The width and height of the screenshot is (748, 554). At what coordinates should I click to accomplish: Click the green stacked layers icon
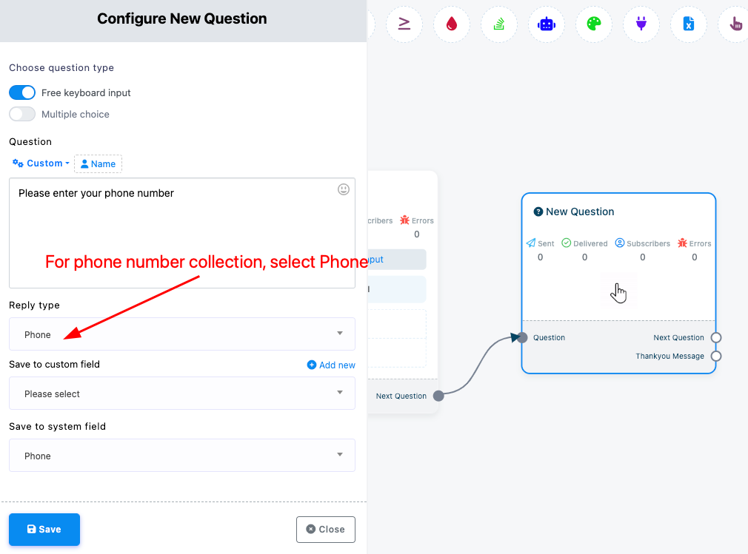(x=499, y=24)
